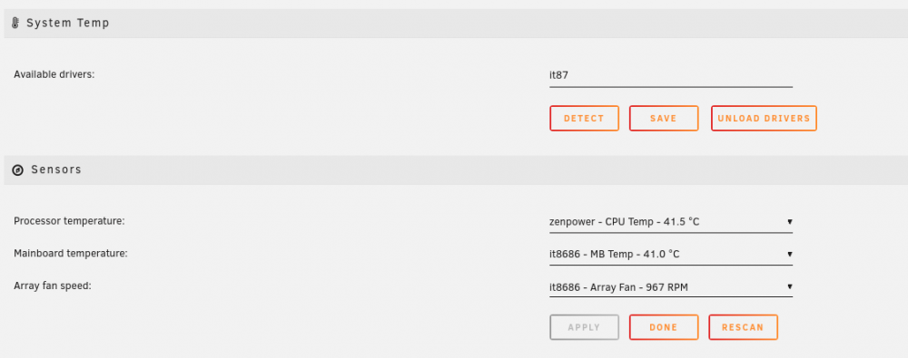Click the Sensors section header
This screenshot has height=358, width=908.
point(456,170)
